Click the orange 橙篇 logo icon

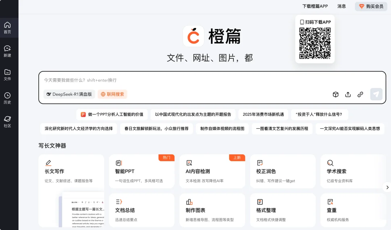[x=193, y=36]
